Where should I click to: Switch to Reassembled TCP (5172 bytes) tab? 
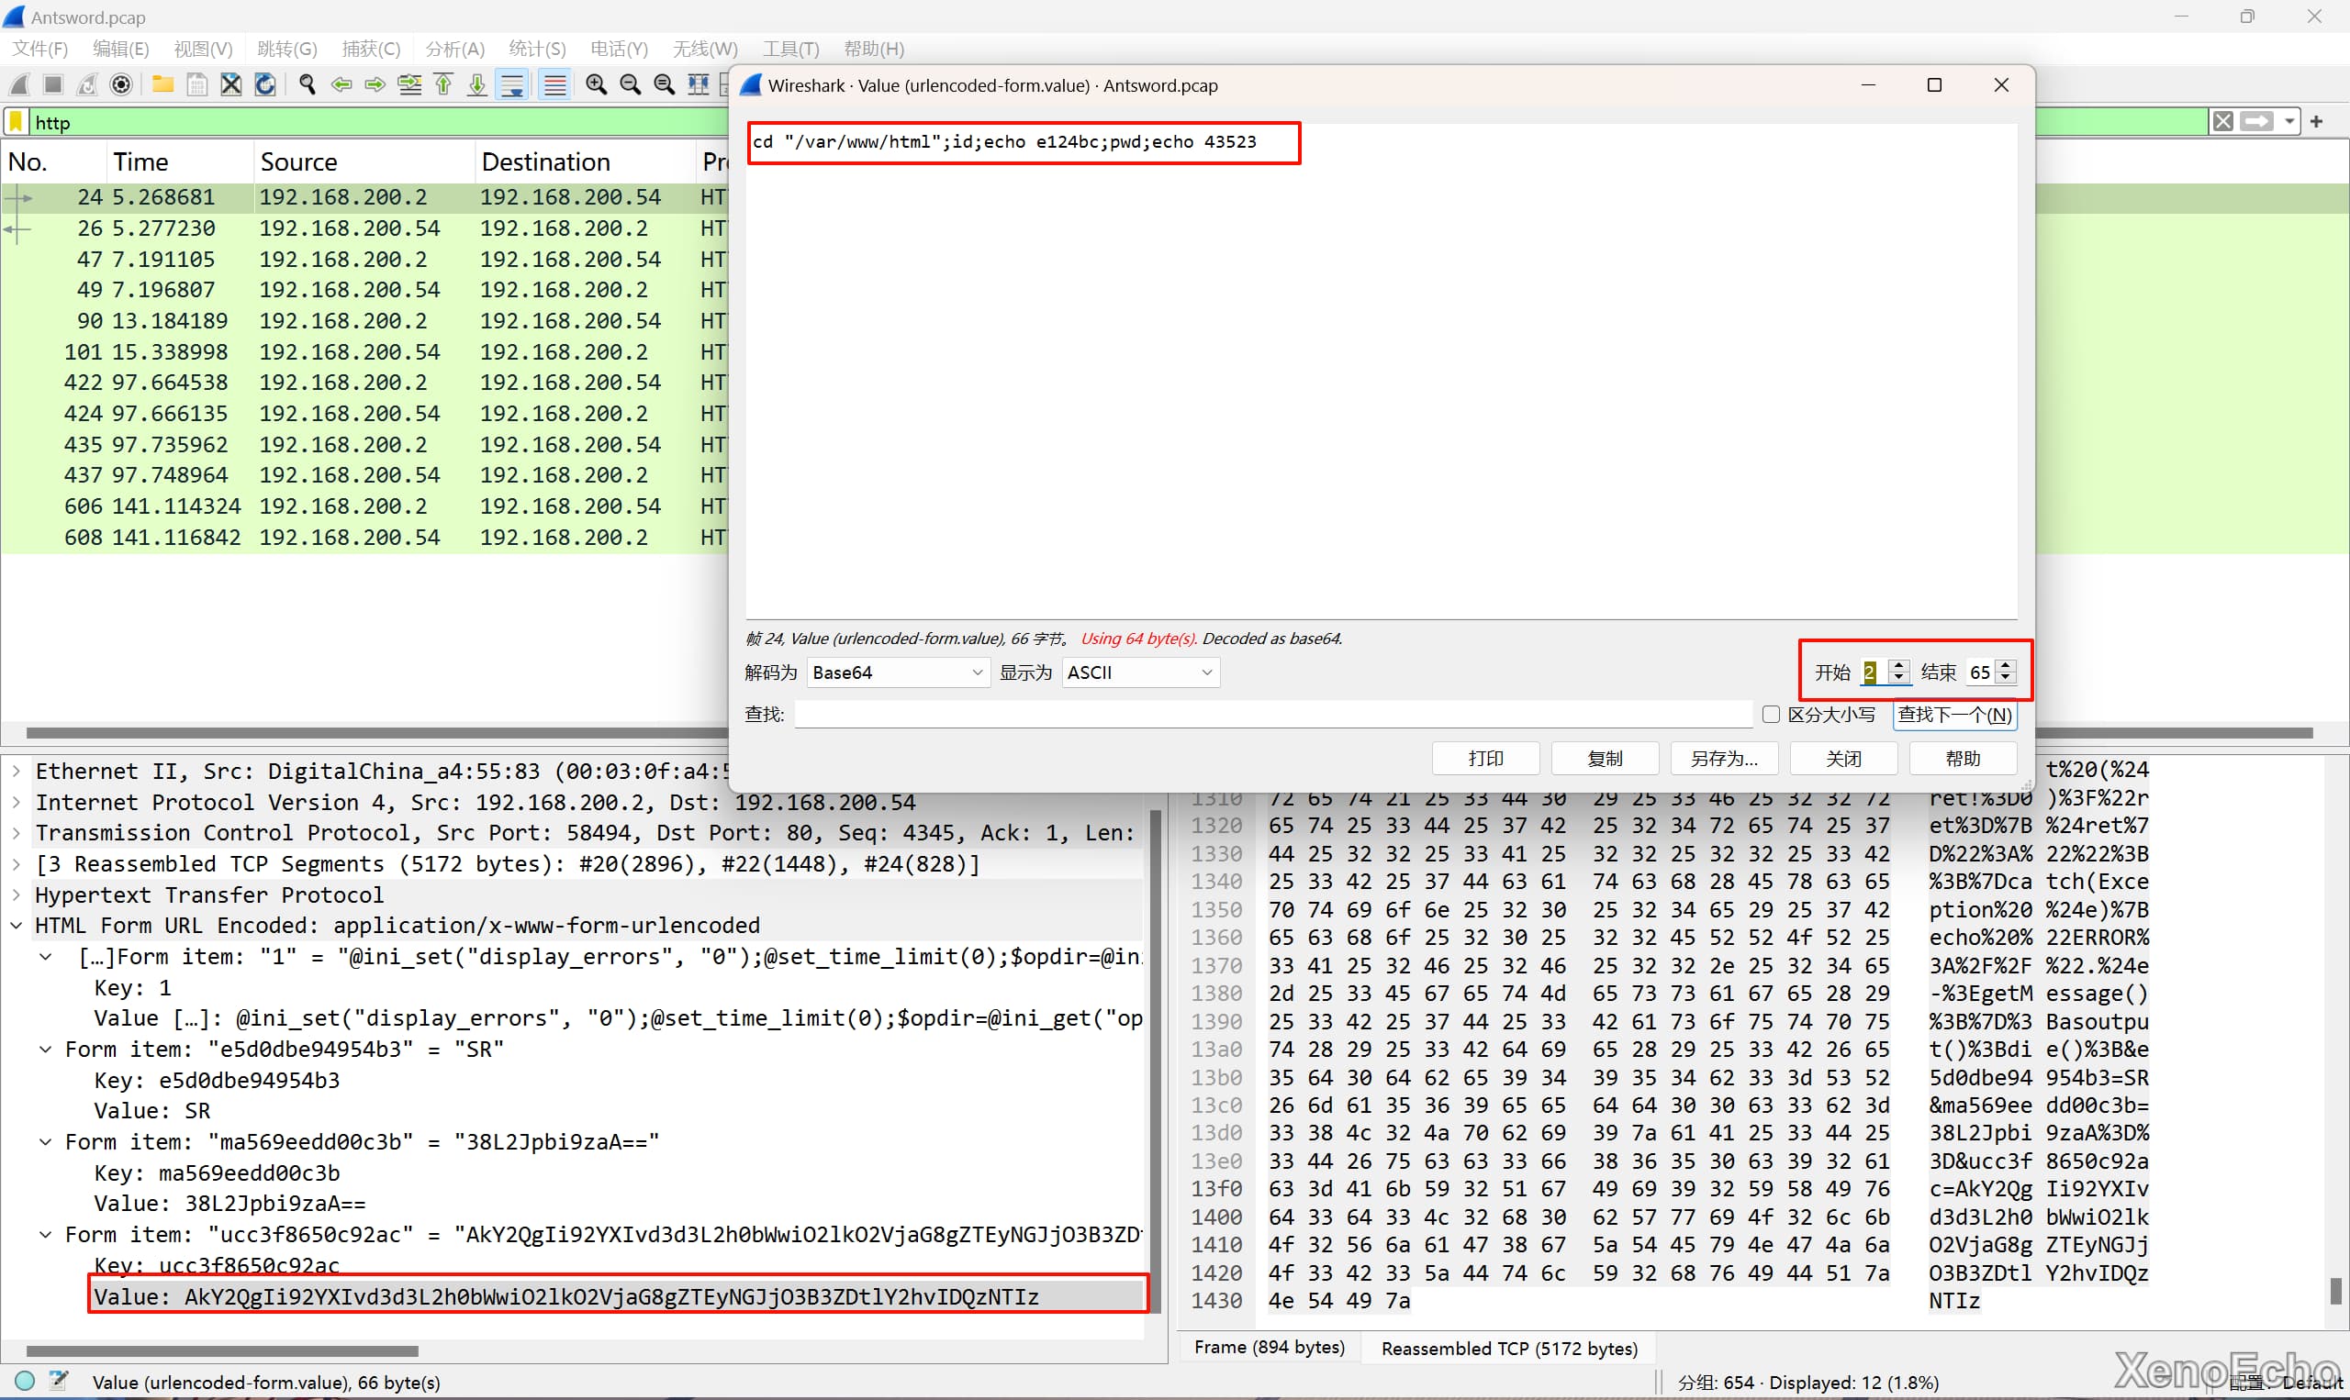coord(1508,1348)
